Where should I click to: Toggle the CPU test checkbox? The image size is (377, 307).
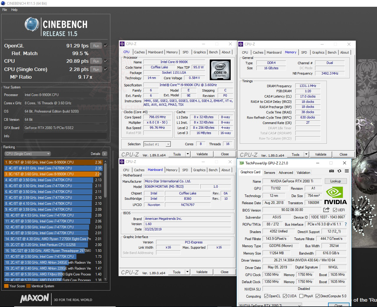(x=106, y=61)
